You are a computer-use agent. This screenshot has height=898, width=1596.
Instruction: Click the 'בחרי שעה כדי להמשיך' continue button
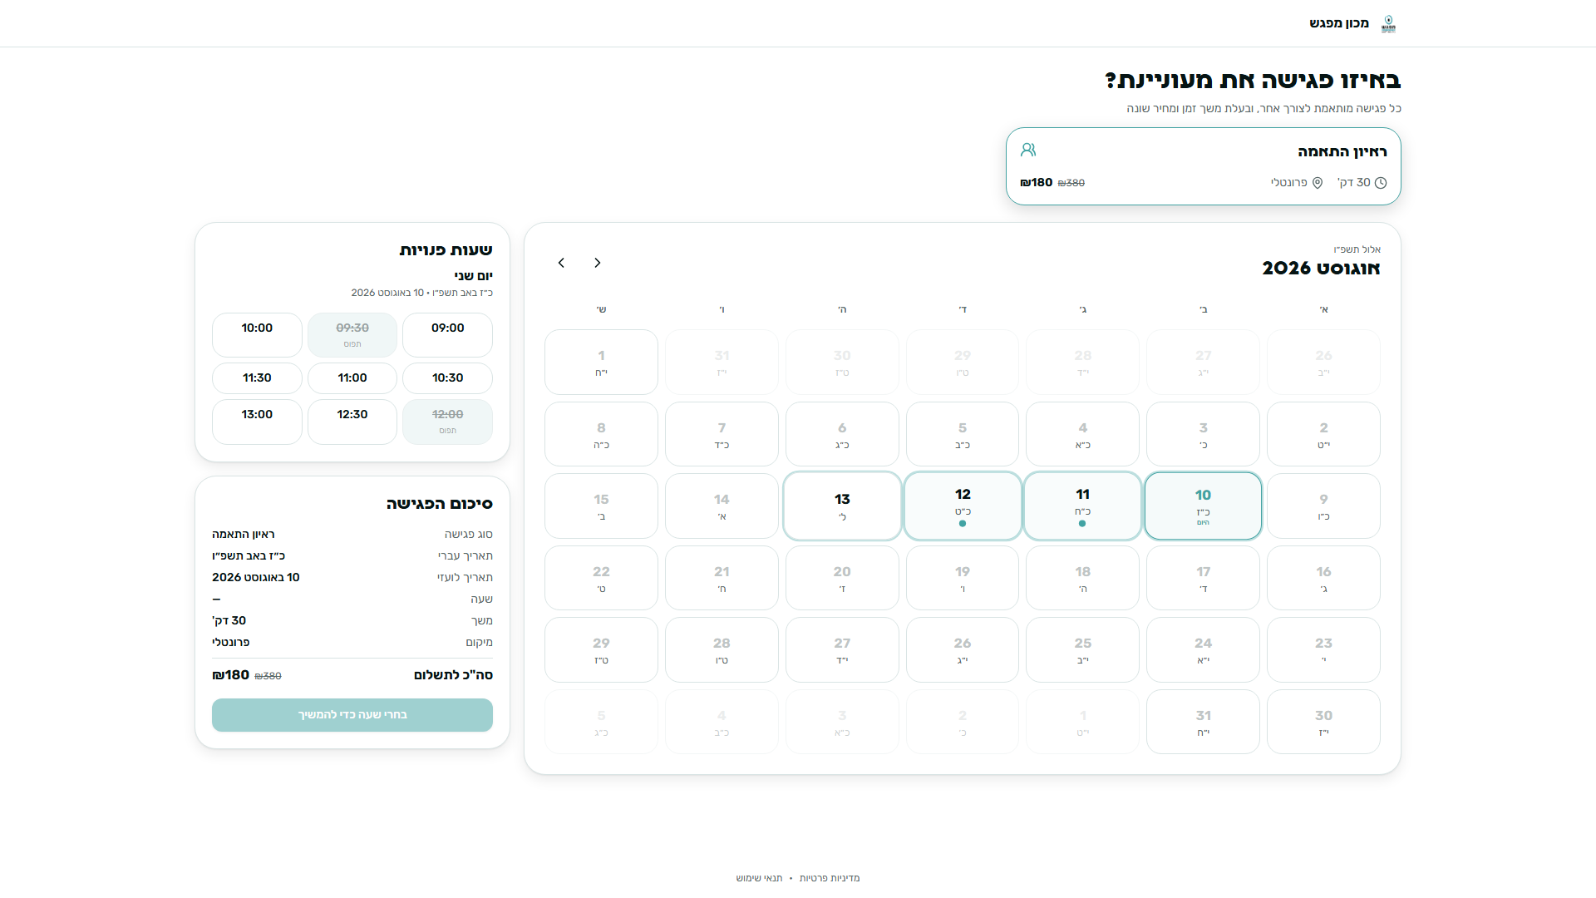tap(352, 715)
